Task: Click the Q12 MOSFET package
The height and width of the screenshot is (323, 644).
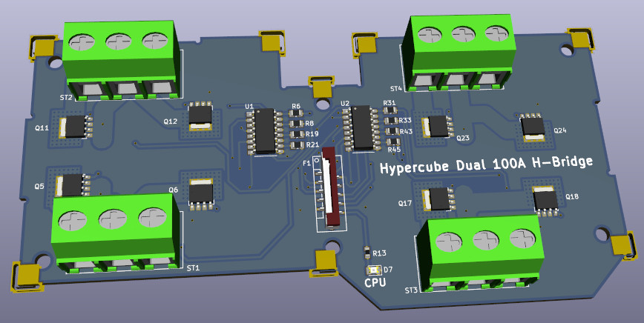Action: 200,116
